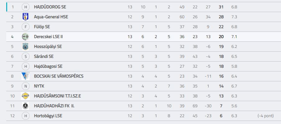Click the Sárándi SE 'S' placeholder badge
Image resolution: width=281 pixels, height=124 pixels.
click(x=25, y=57)
